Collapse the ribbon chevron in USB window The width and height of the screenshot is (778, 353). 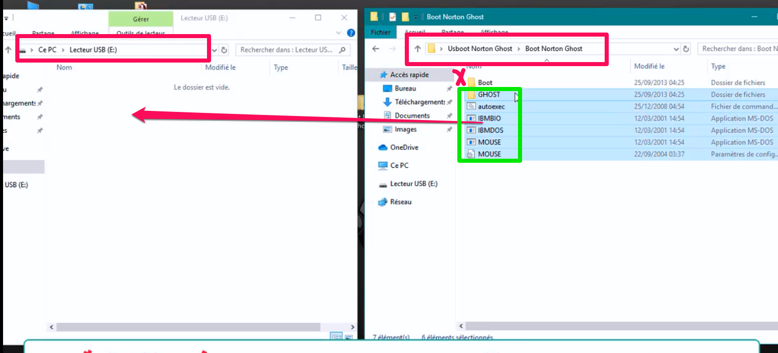click(x=339, y=33)
